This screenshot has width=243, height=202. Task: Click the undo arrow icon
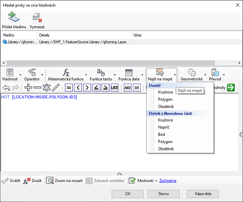coord(7,88)
